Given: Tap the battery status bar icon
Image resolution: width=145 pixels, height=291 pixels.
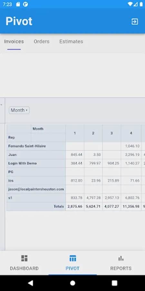Looking at the screenshot, I should pyautogui.click(x=141, y=4).
